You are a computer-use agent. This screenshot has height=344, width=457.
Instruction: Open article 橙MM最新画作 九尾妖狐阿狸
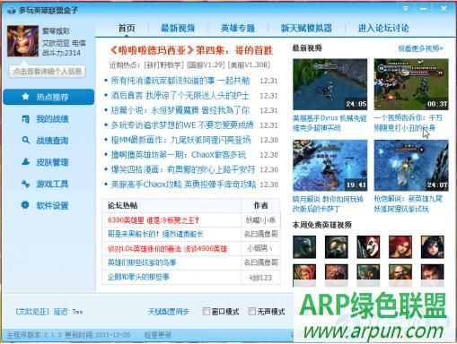180,140
